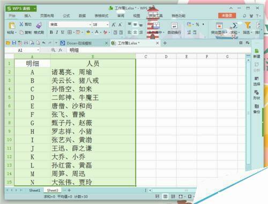Click the AutoSum sigma icon
This screenshot has height=204, width=268.
(235, 25)
